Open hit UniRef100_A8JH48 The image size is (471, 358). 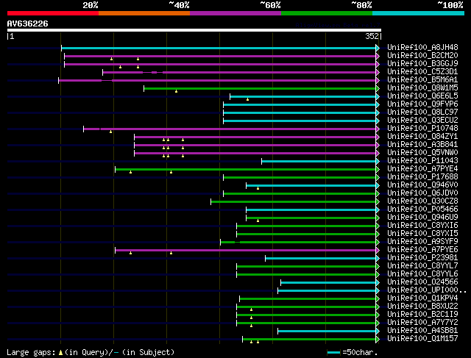422,47
